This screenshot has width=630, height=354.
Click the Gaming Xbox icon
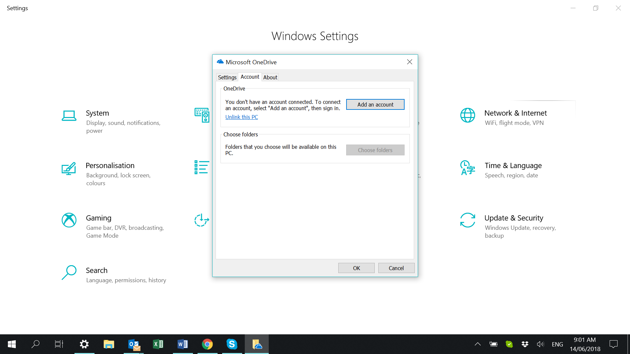[69, 220]
